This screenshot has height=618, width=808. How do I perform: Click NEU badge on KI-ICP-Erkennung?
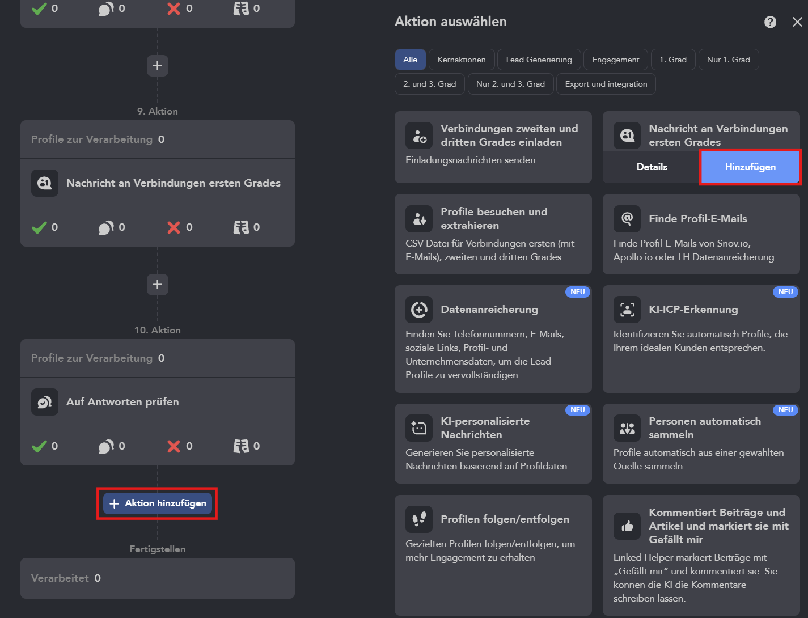pyautogui.click(x=786, y=292)
